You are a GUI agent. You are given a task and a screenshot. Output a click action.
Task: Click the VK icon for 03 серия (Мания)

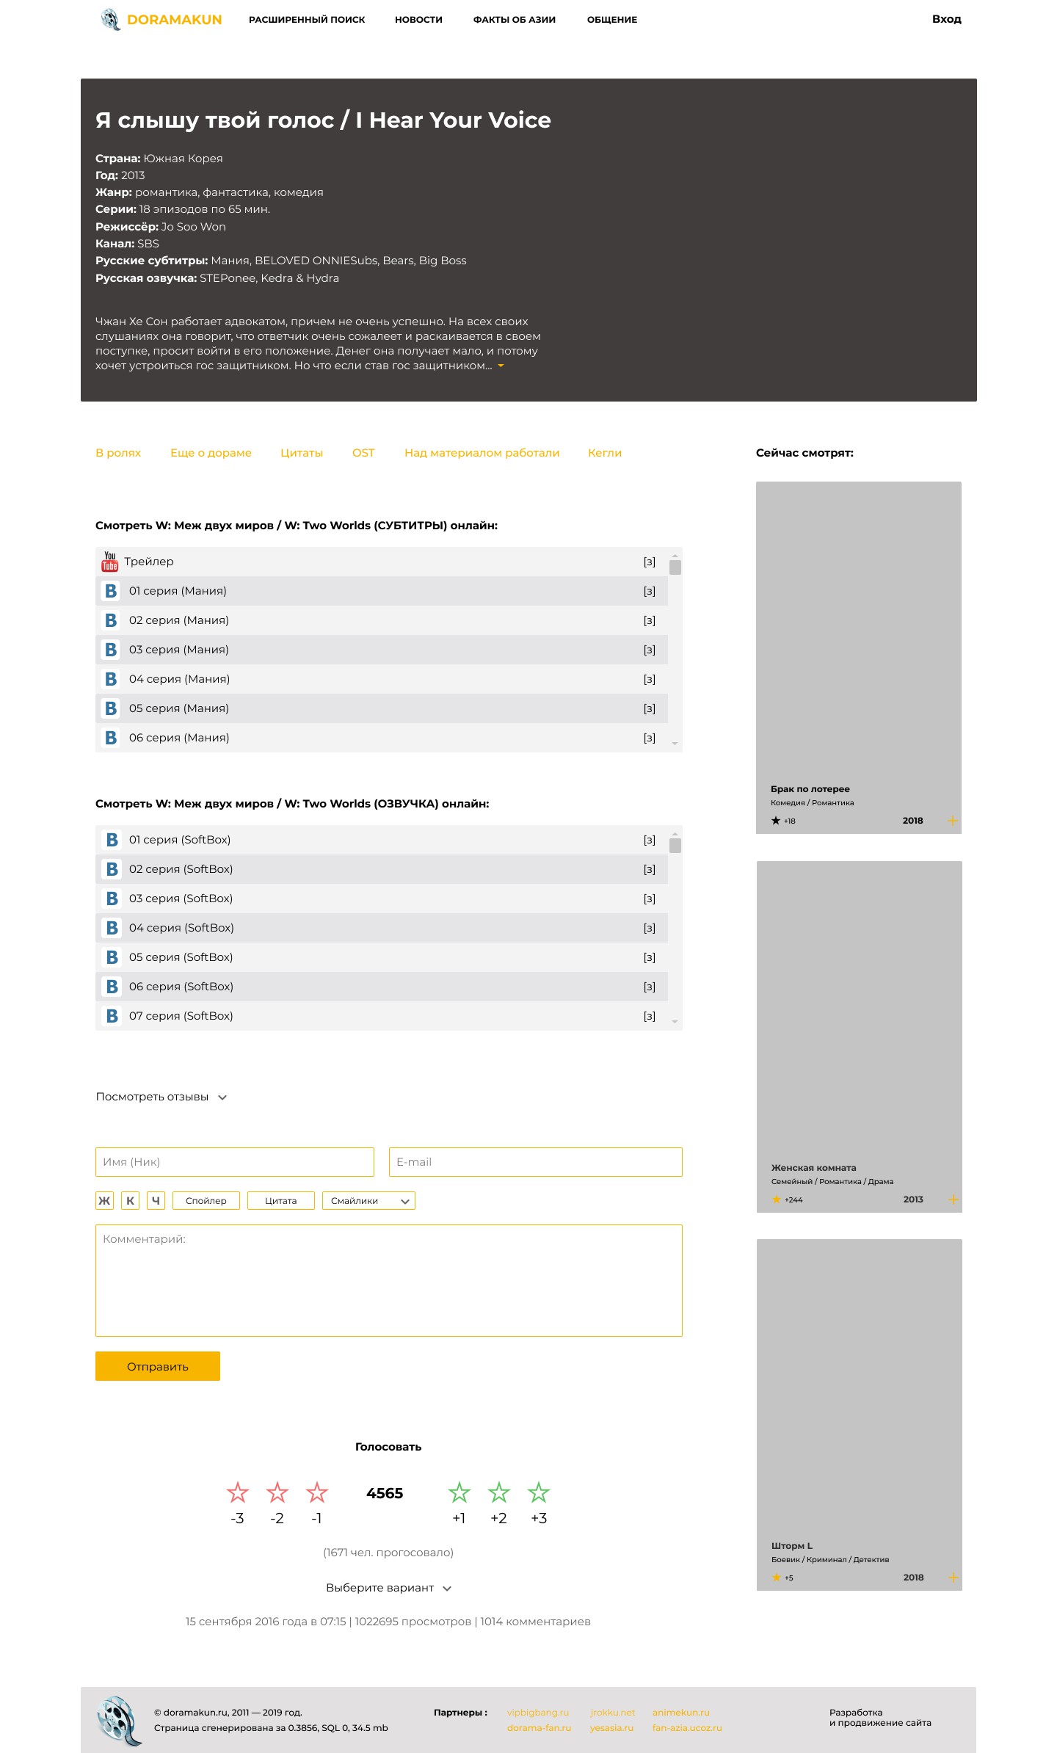point(111,650)
